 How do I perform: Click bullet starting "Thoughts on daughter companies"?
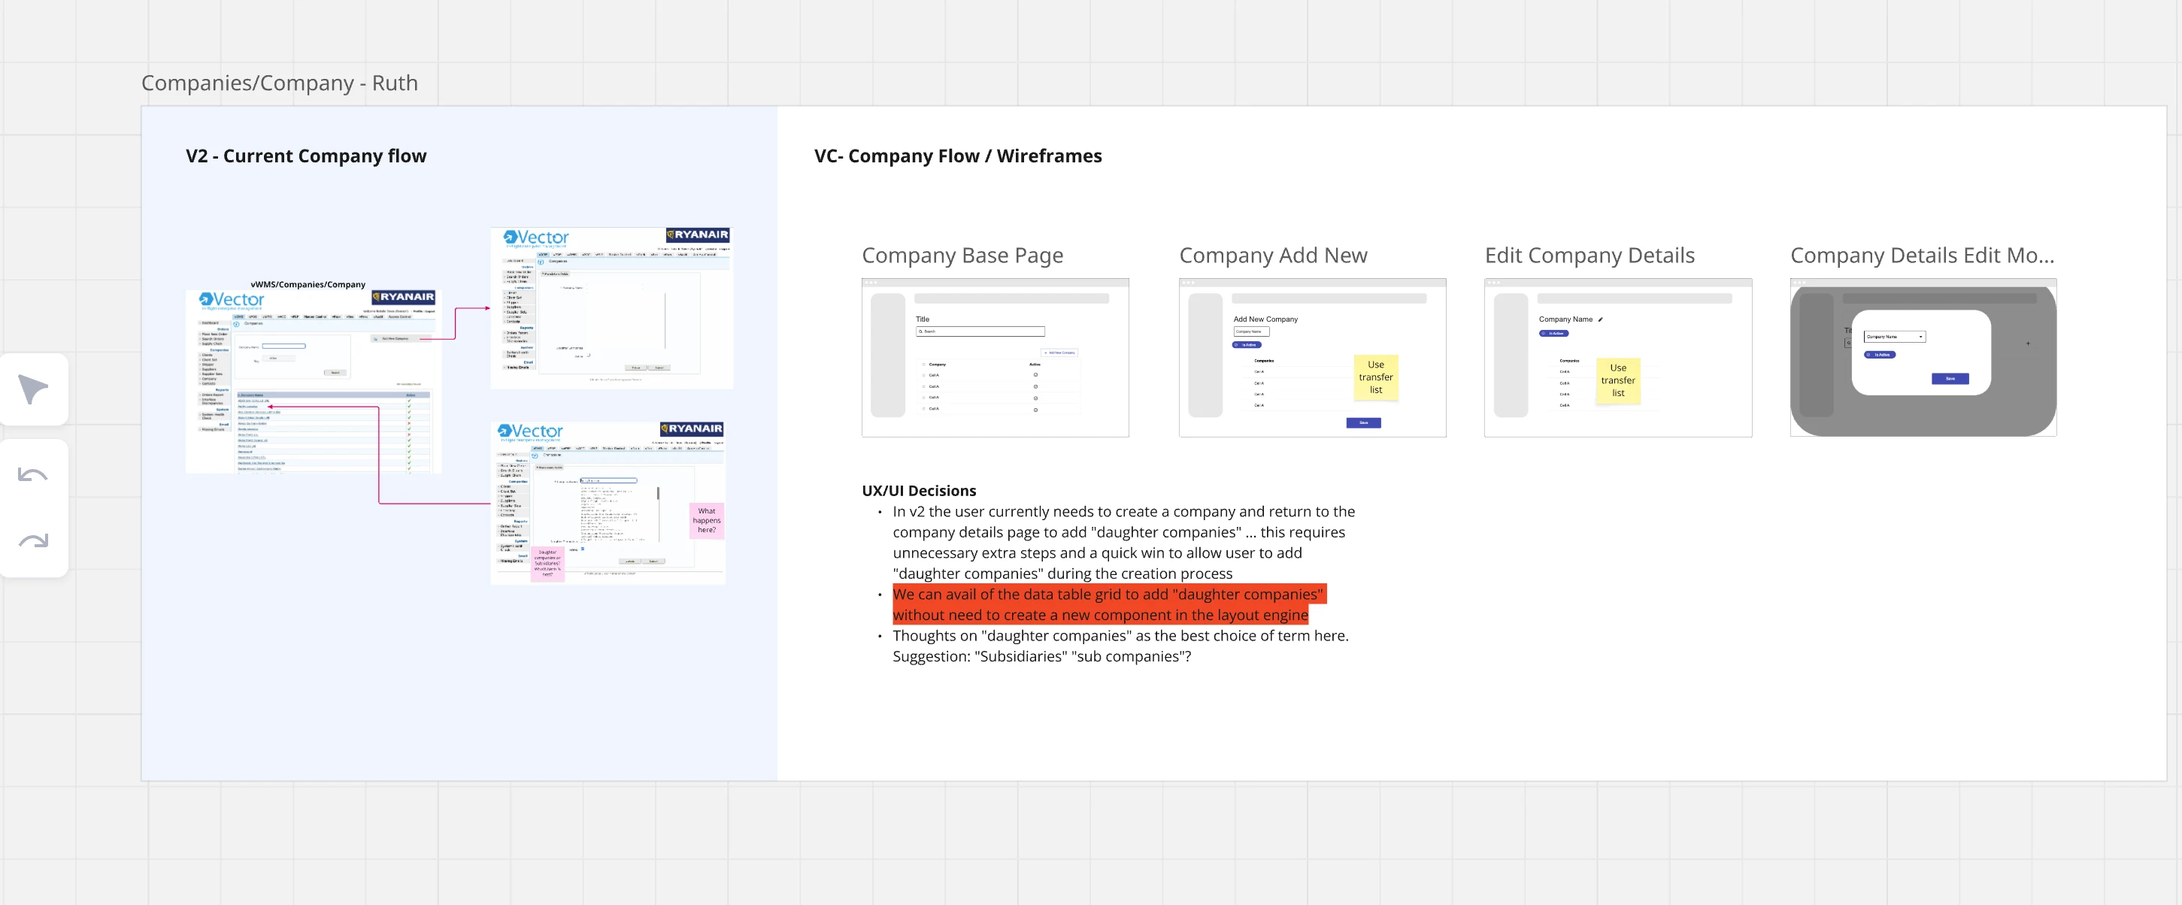click(1120, 646)
